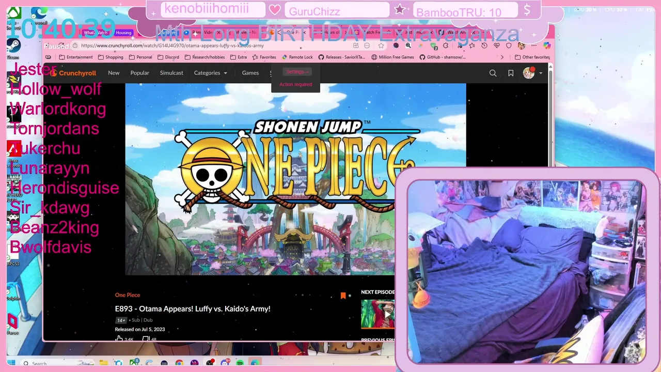Viewport: 661px width, 372px height.
Task: Open the Remote Lock bookmark
Action: coord(297,57)
